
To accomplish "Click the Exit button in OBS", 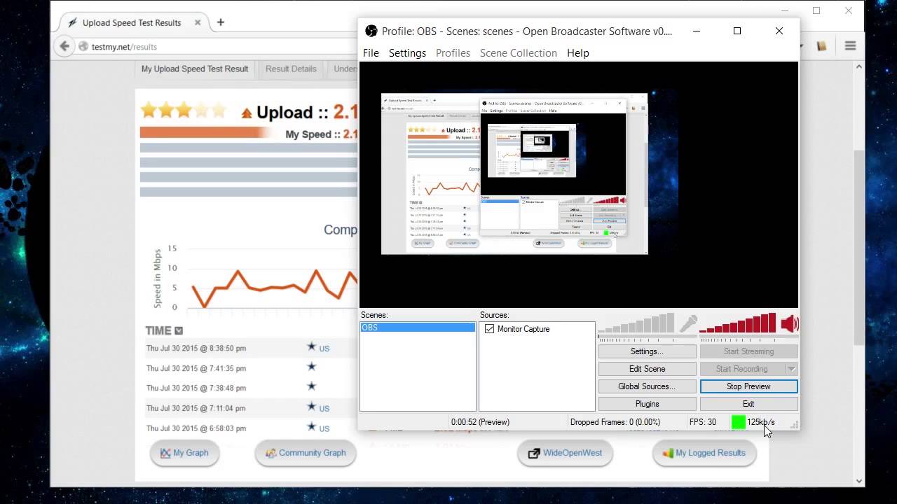I will point(748,404).
